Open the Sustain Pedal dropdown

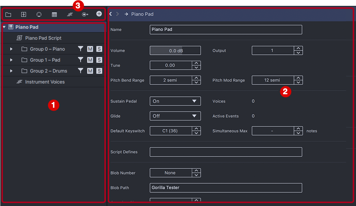pyautogui.click(x=175, y=101)
